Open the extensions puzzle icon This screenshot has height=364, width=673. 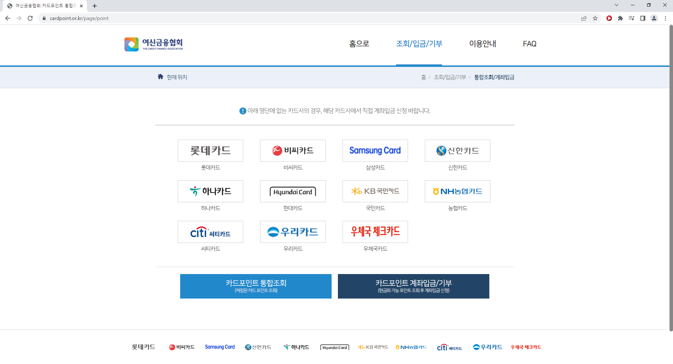coord(620,18)
